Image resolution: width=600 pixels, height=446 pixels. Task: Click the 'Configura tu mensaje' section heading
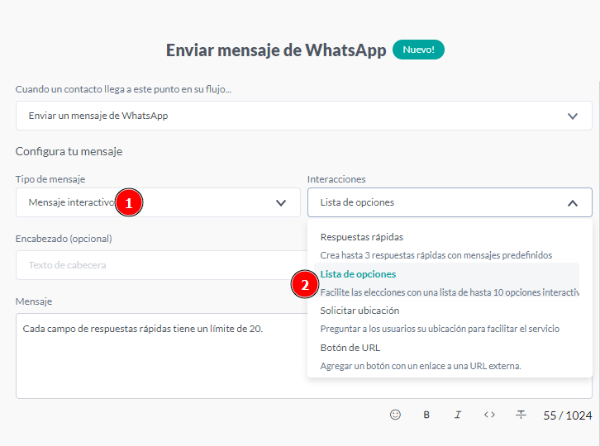69,151
